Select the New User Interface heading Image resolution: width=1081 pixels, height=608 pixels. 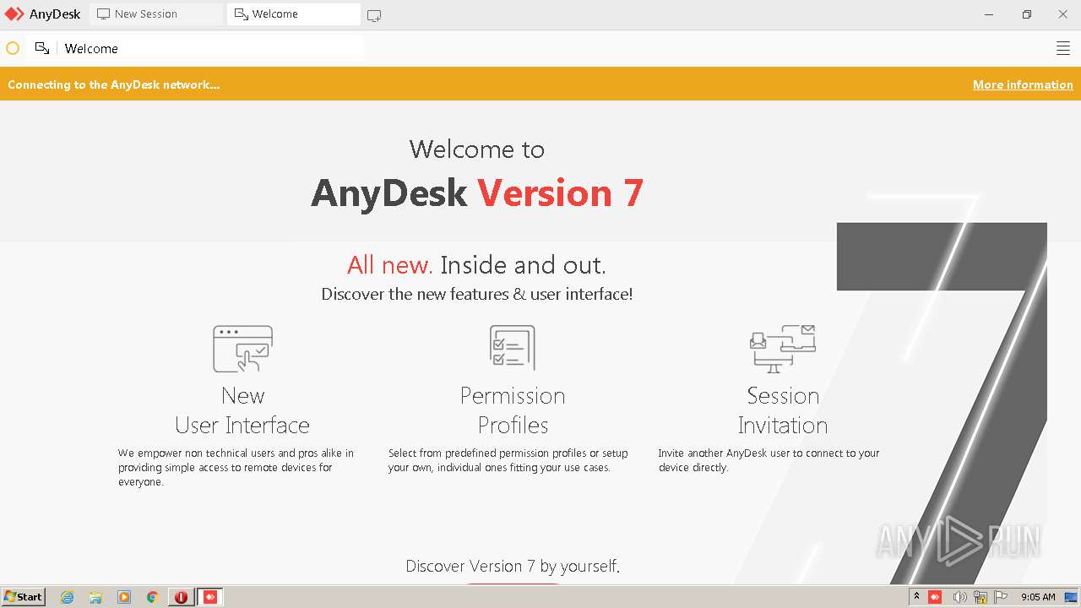(x=242, y=410)
